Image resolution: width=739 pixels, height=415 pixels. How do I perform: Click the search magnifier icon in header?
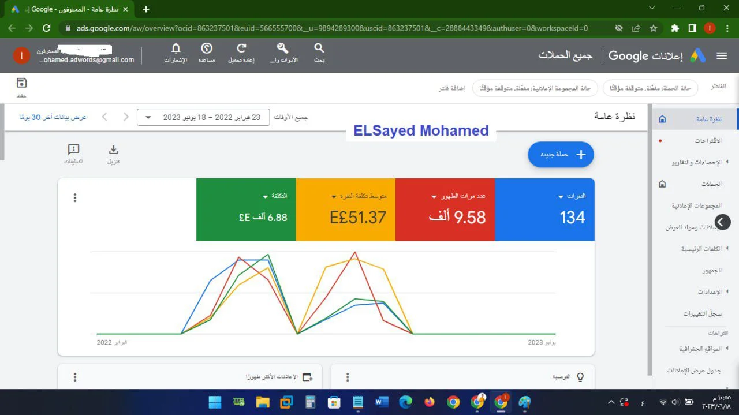pos(319,49)
